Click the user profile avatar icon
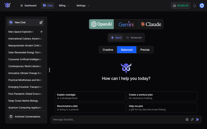The image size is (207, 129). [202, 5]
